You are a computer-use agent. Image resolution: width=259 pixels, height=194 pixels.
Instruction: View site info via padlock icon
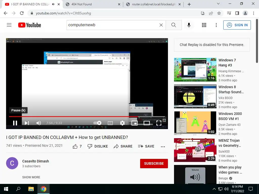(x=32, y=13)
